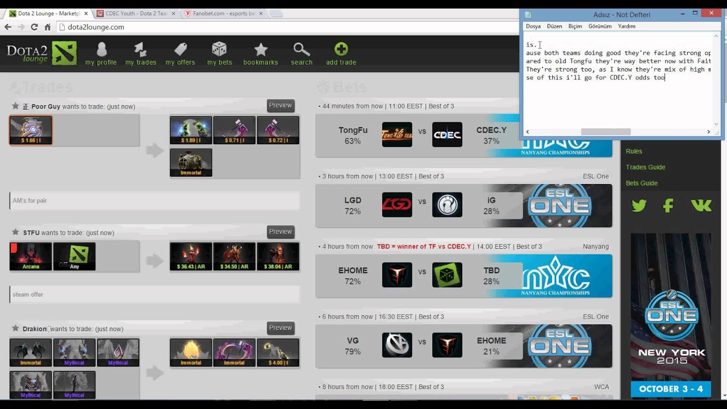The width and height of the screenshot is (727, 409).
Task: Click the CDEC team logo
Action: [447, 135]
